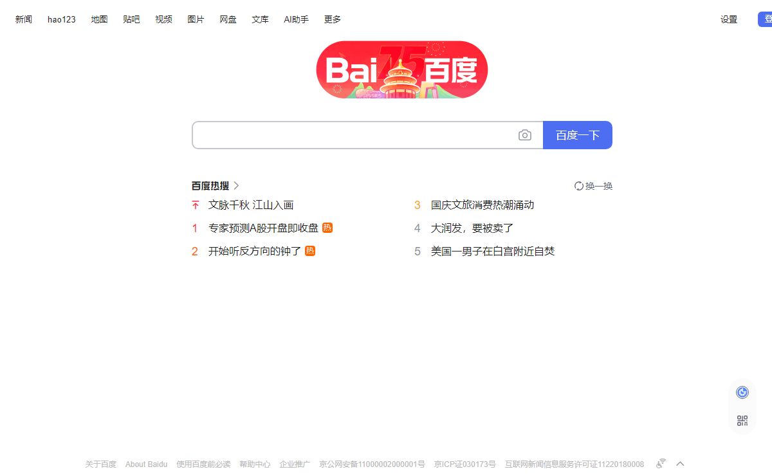This screenshot has width=772, height=476.
Task: Open the 设置 settings menu
Action: (x=729, y=19)
